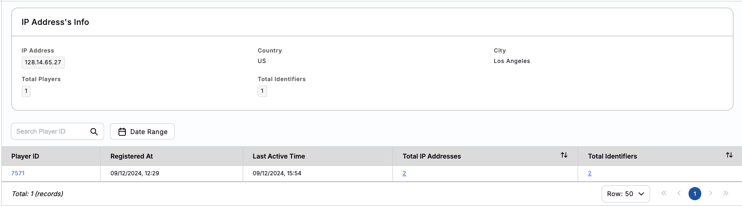Go to next page arrow
The image size is (742, 207).
(711, 193)
